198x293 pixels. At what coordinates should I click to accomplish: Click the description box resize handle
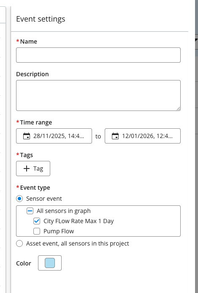coord(178,108)
